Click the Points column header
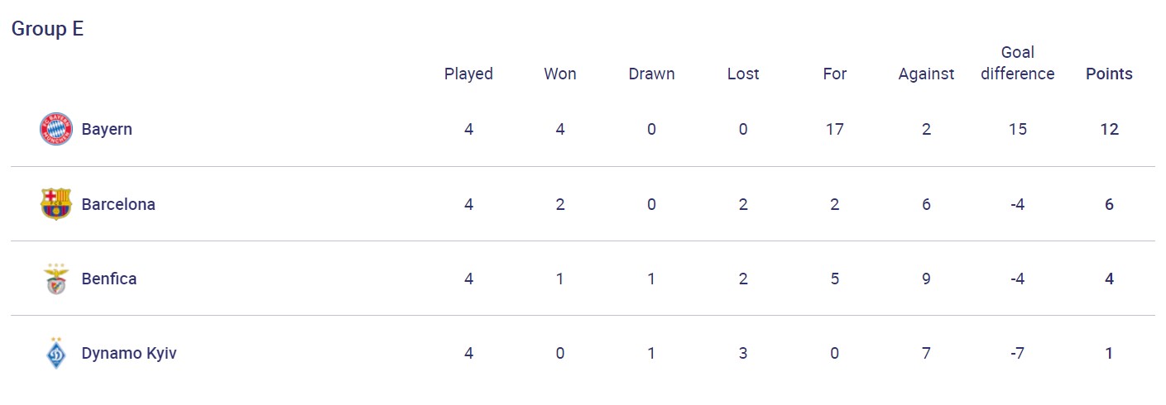 (1109, 74)
